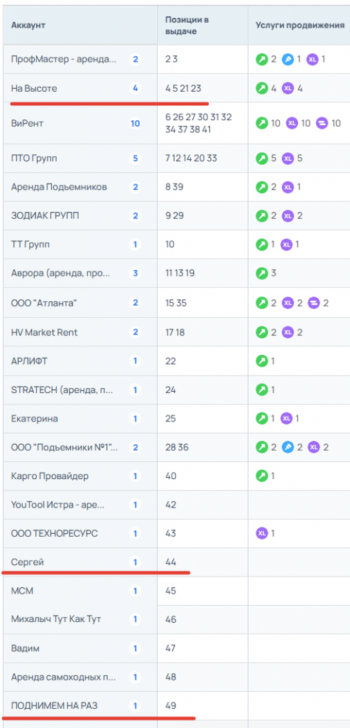Select ТТ Групп account name
Screen dimensions: 350x728
coord(30,245)
